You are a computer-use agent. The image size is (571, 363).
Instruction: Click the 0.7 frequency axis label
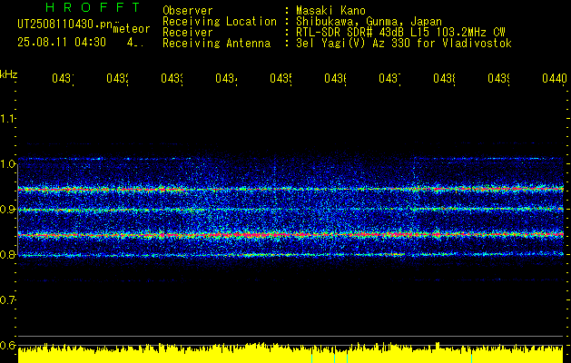7,300
